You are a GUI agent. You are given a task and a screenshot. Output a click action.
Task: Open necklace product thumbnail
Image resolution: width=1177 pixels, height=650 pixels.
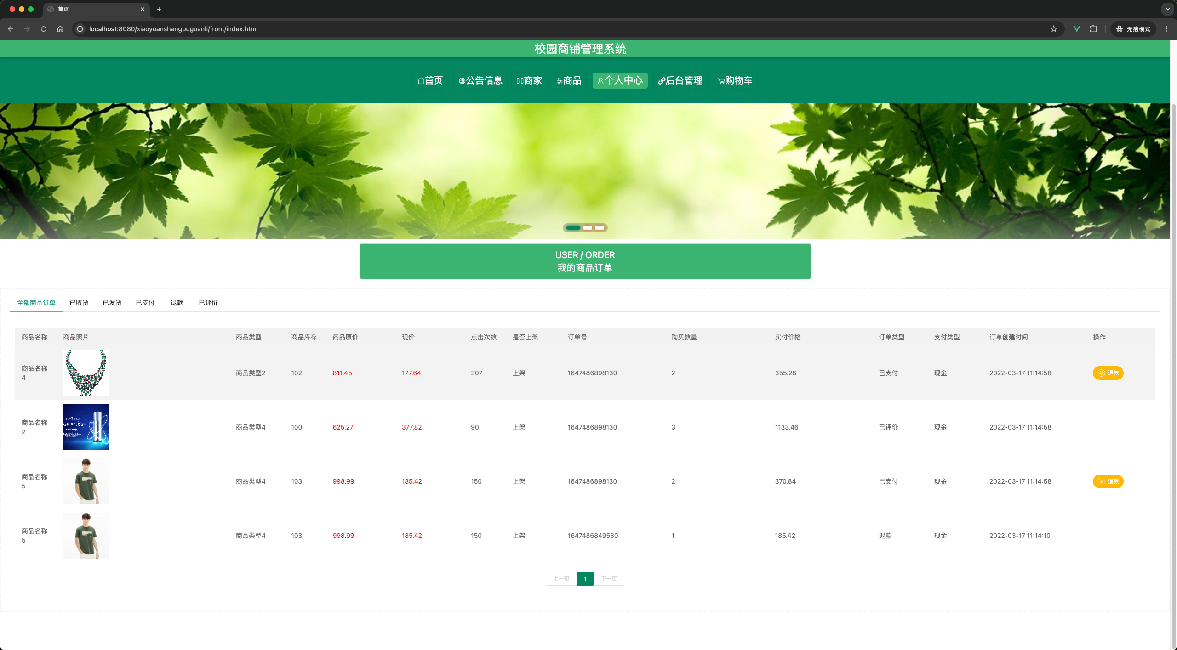point(86,373)
